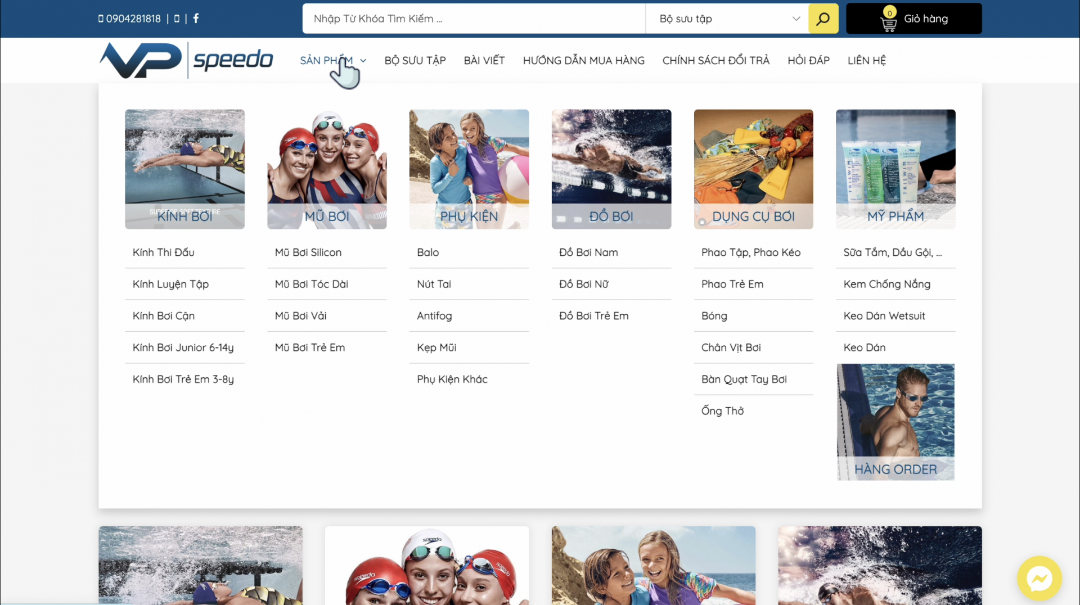Viewport: 1080px width, 605px height.
Task: Open the mobile phone icon in the top bar
Action: 177,19
